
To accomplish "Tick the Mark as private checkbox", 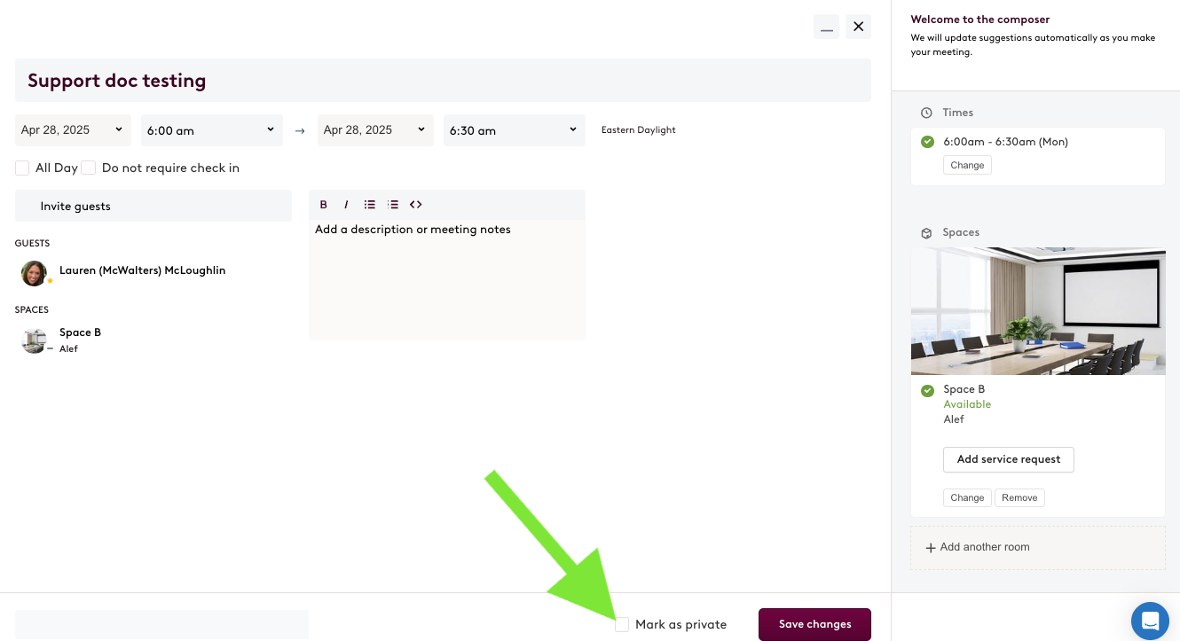I will (x=622, y=624).
